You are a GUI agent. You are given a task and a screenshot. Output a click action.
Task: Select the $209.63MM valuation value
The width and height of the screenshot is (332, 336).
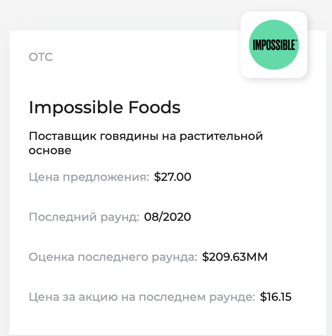(x=235, y=257)
